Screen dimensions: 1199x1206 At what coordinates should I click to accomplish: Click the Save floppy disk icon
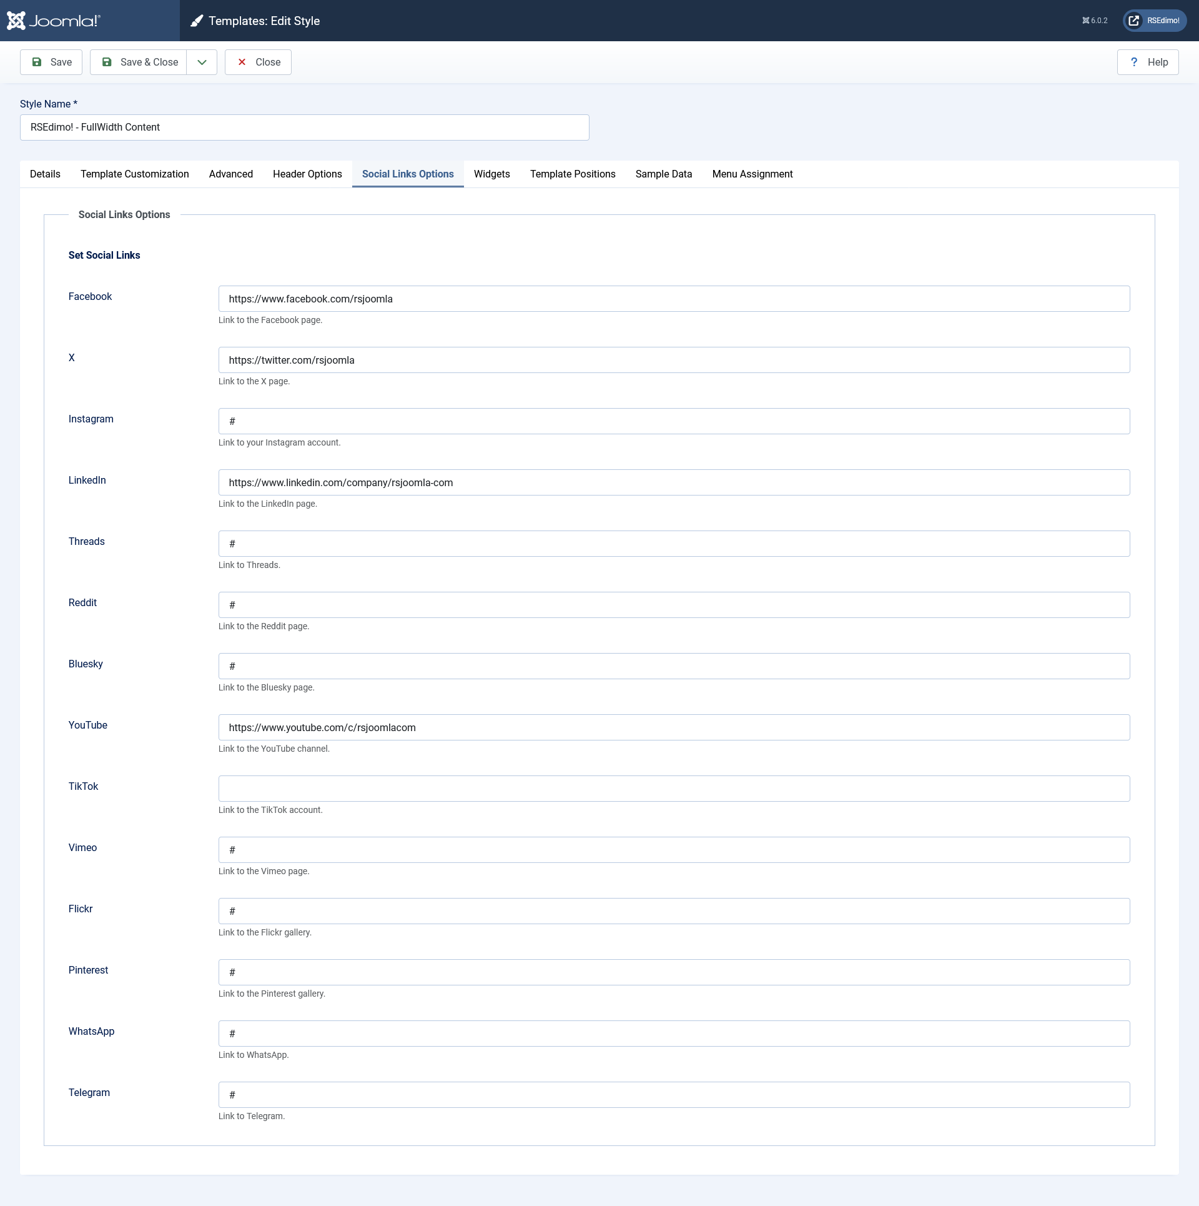[37, 62]
